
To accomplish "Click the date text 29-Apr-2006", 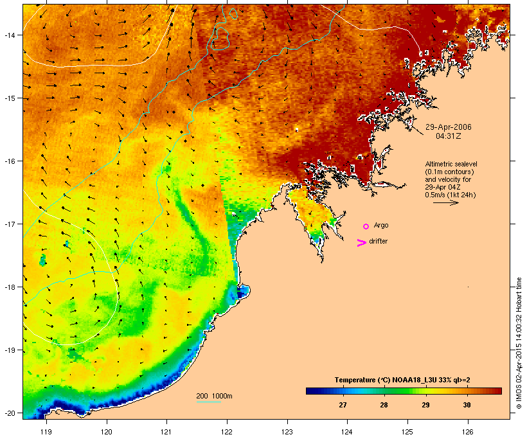I will pos(449,127).
